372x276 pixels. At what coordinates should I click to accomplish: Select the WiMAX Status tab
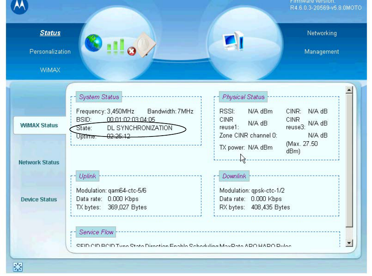39,125
